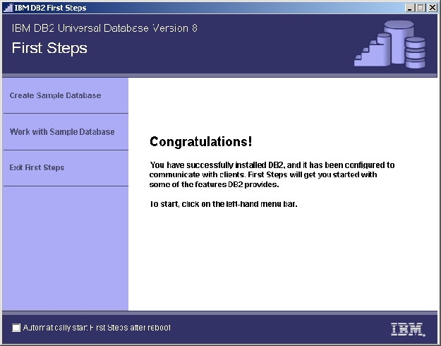The image size is (441, 346).
Task: Click the title bar application icon
Action: pyautogui.click(x=8, y=8)
